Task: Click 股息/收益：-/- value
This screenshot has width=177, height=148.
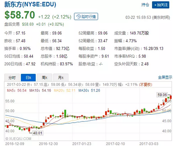Action: (91, 64)
